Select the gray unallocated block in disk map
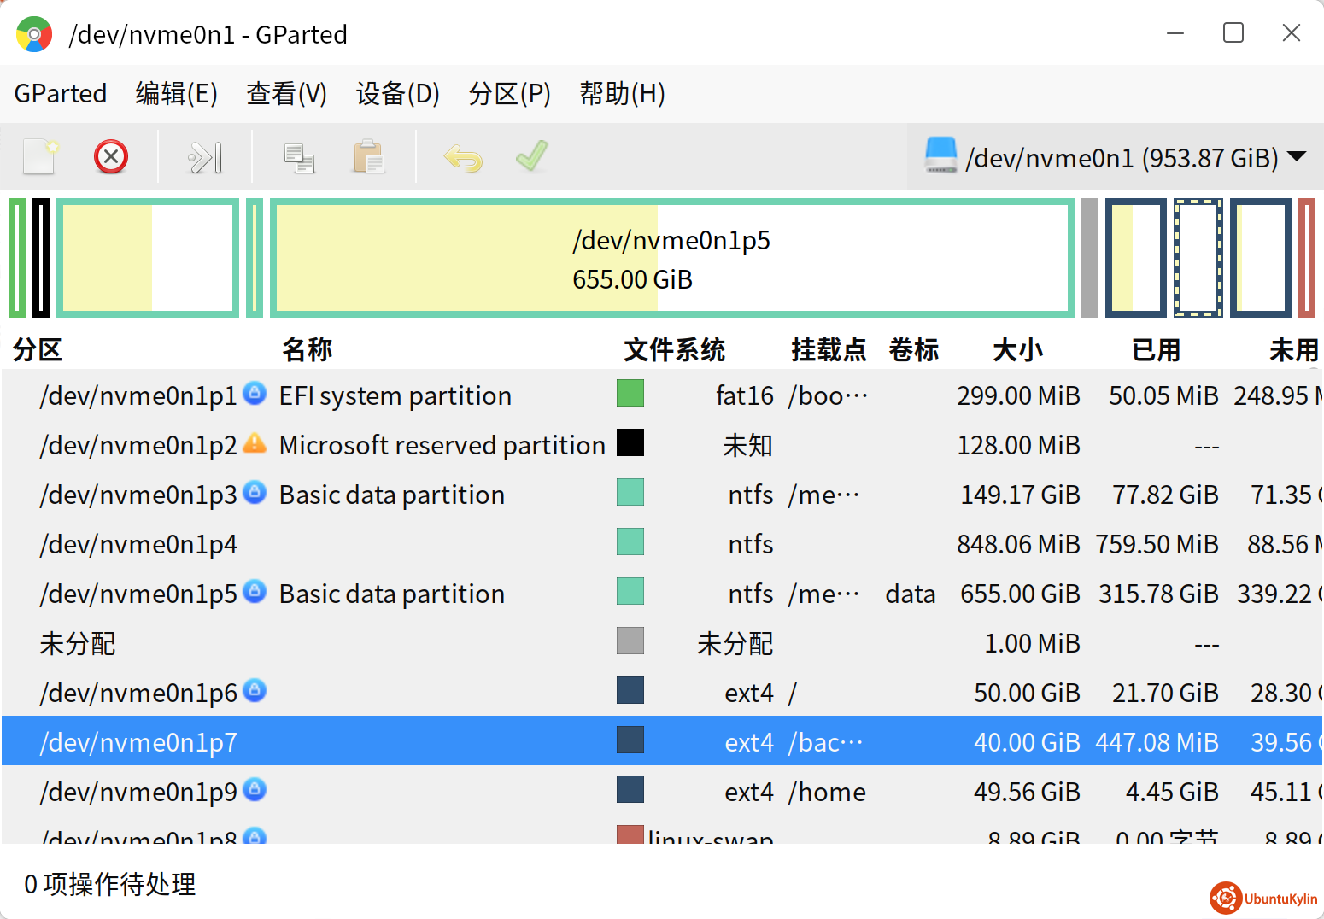This screenshot has height=919, width=1324. (1090, 258)
